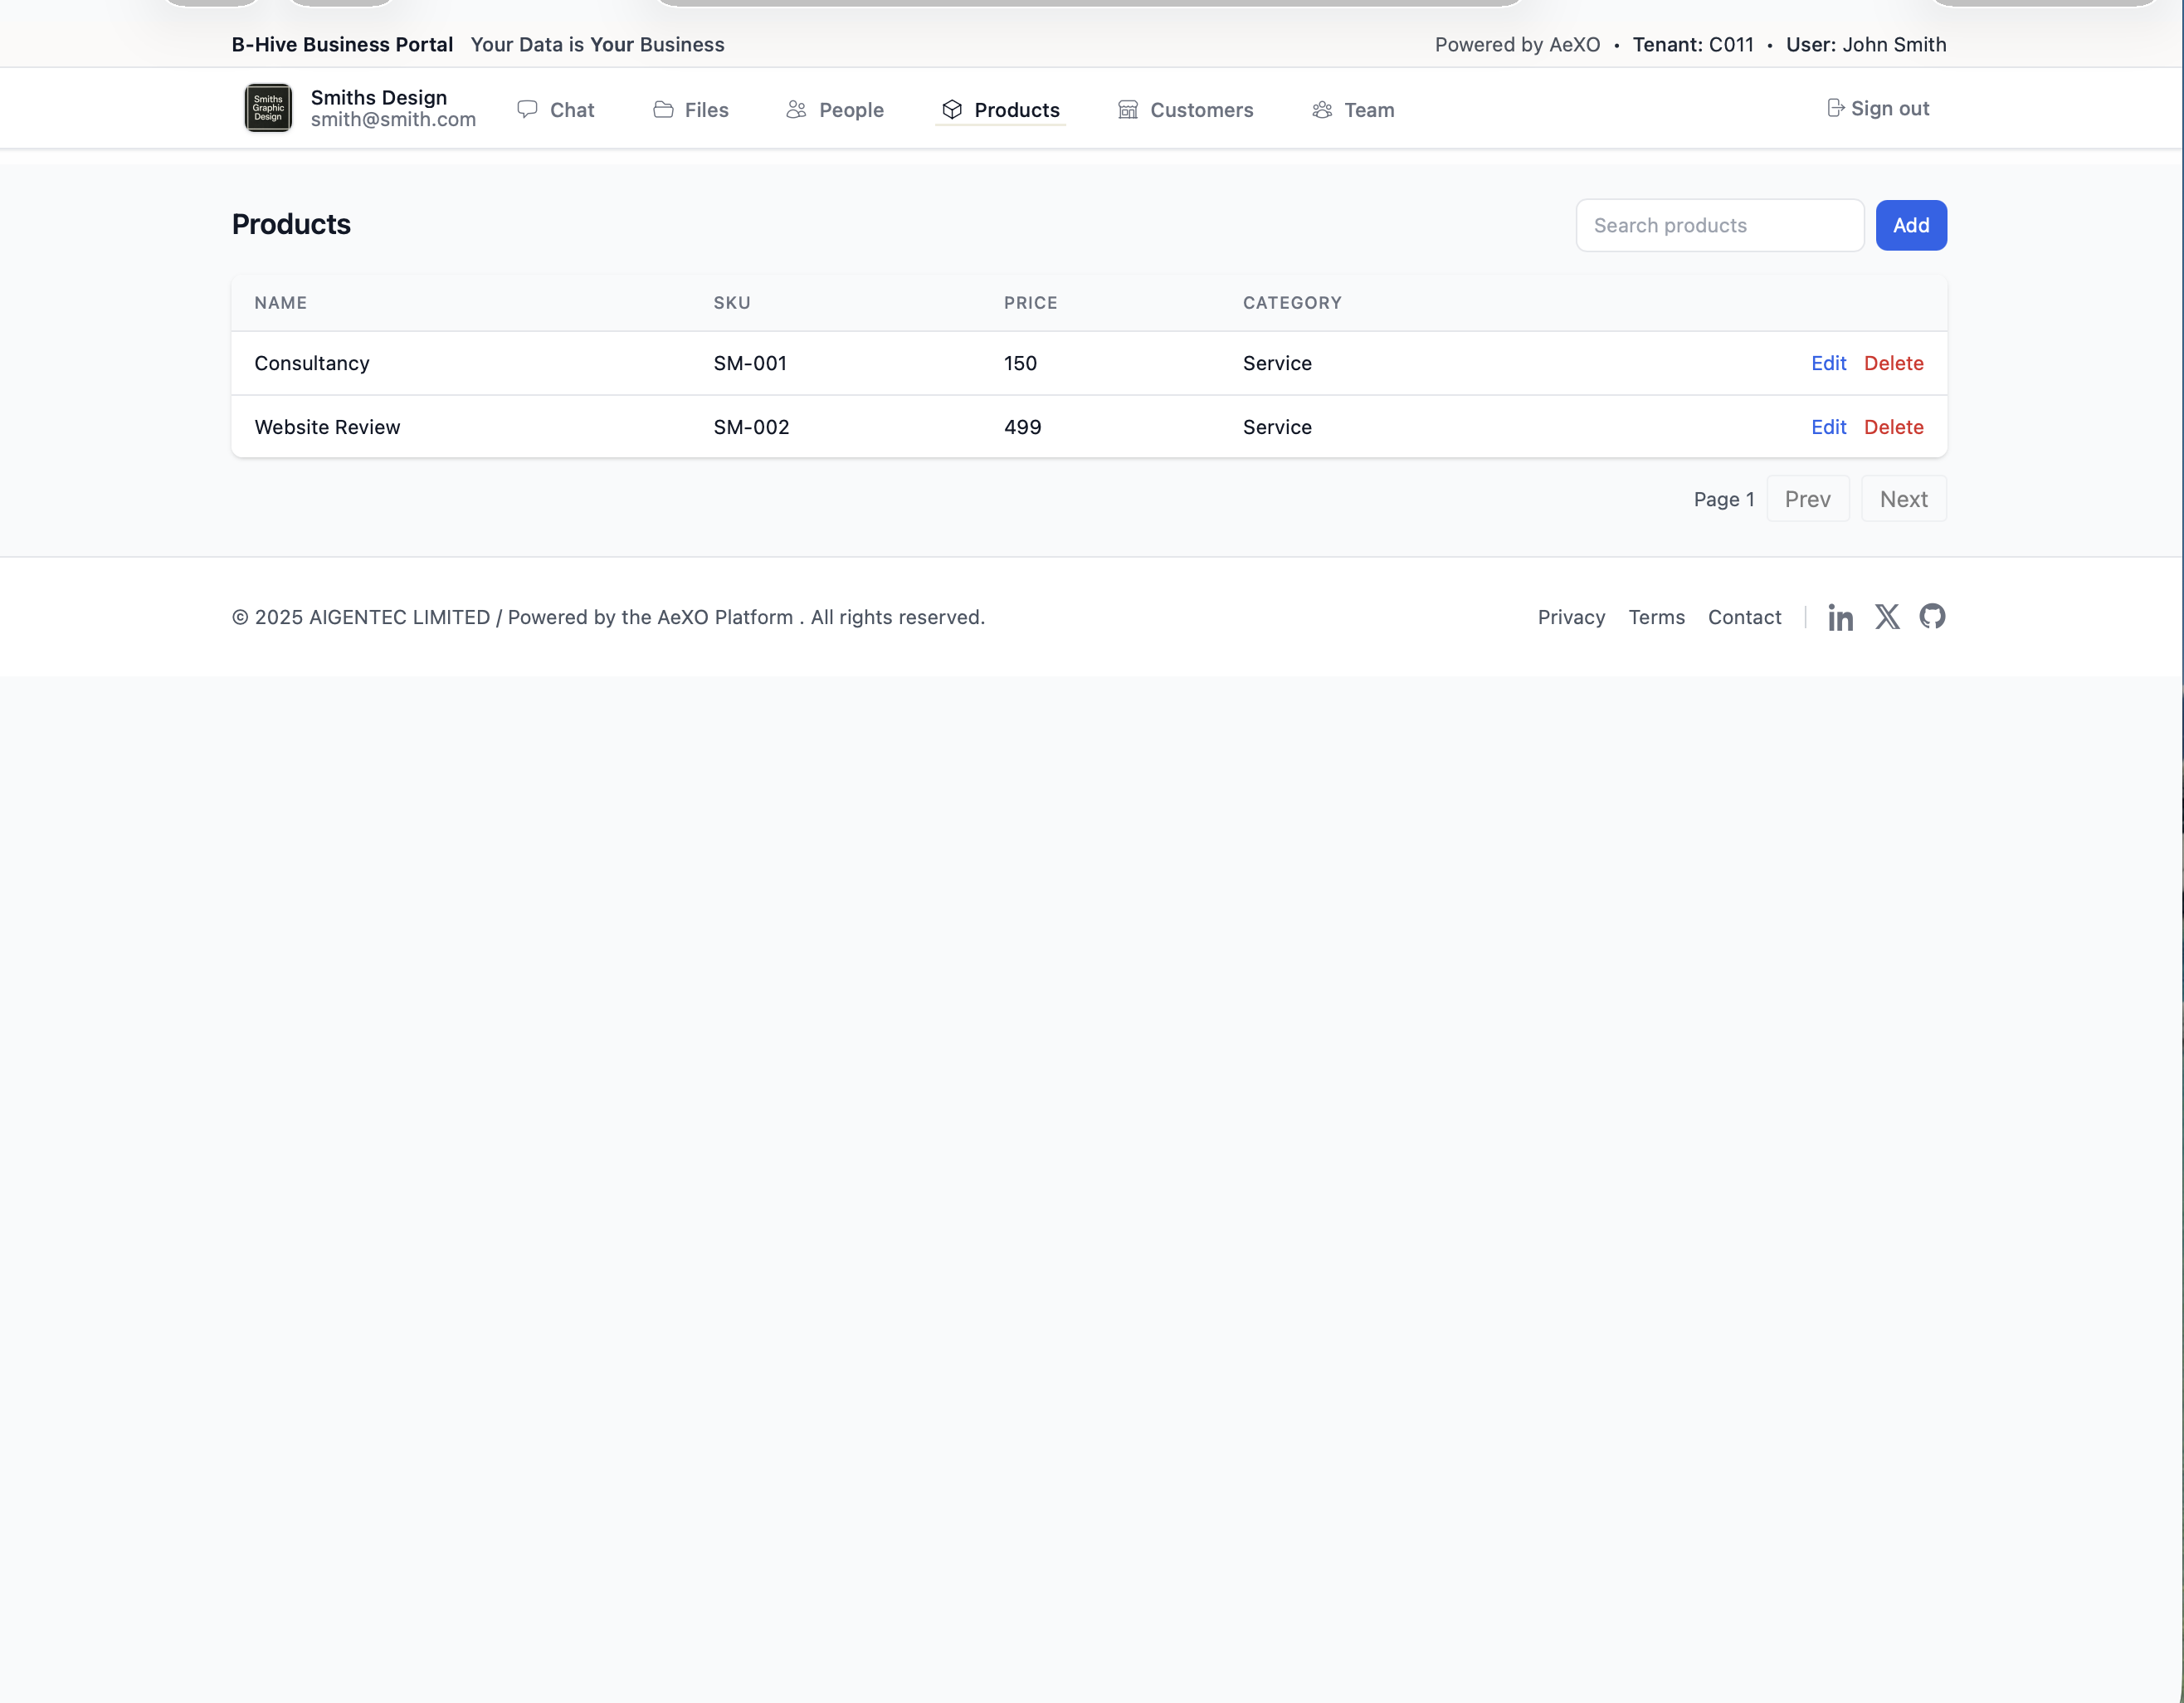The image size is (2184, 1703).
Task: Click the Smiths Design logo thumbnail
Action: click(x=268, y=108)
